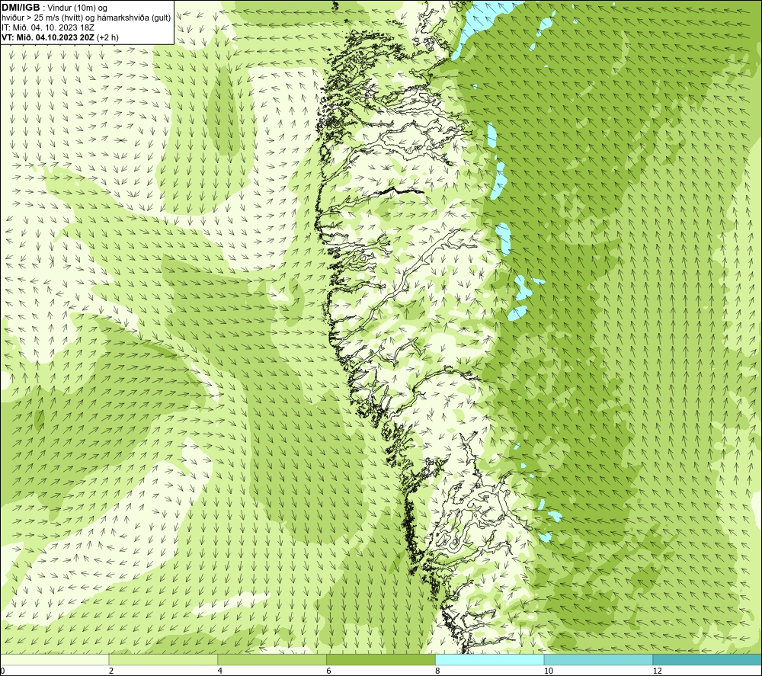This screenshot has height=676, width=762.
Task: Click the '6' scale label
Action: 329,671
